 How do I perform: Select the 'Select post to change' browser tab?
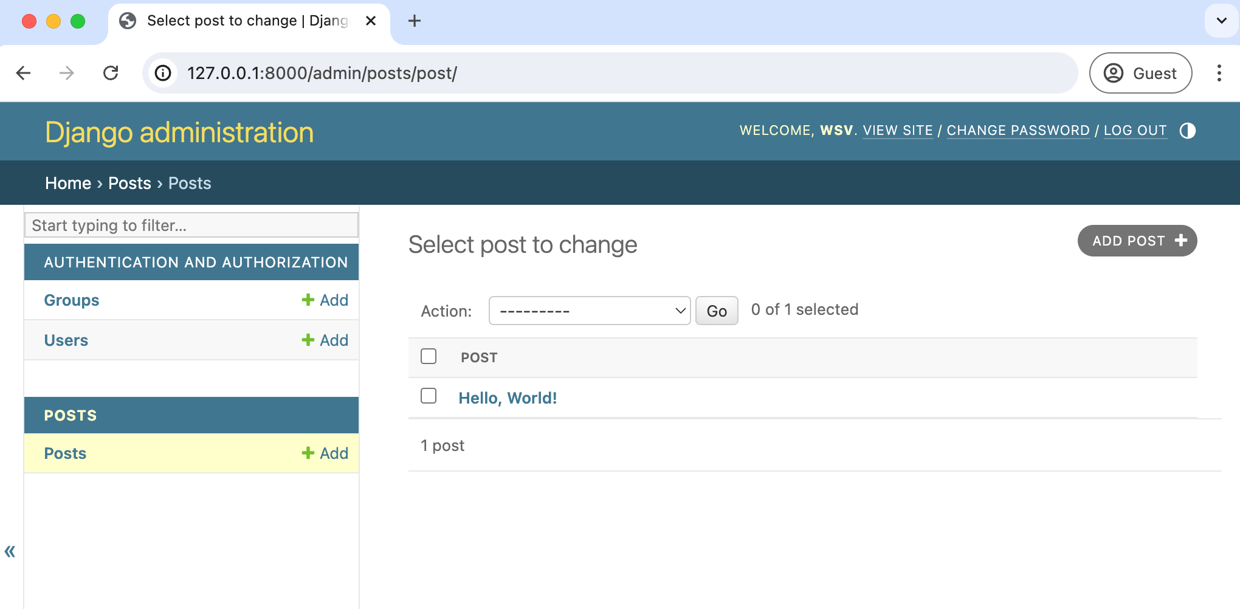tap(249, 21)
